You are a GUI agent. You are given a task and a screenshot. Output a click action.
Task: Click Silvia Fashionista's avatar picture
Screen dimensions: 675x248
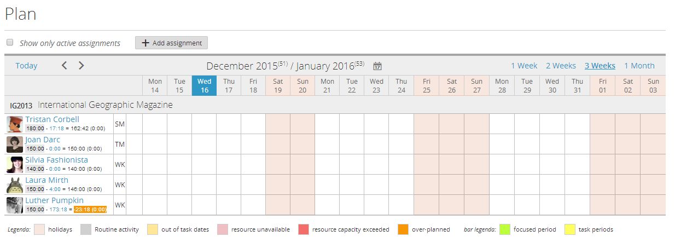pos(15,165)
